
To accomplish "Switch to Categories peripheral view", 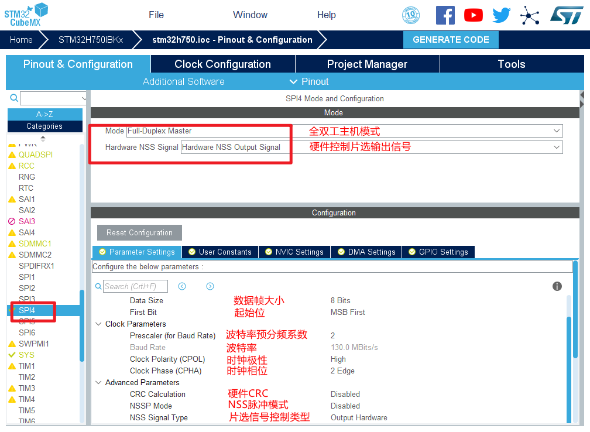I will click(45, 126).
